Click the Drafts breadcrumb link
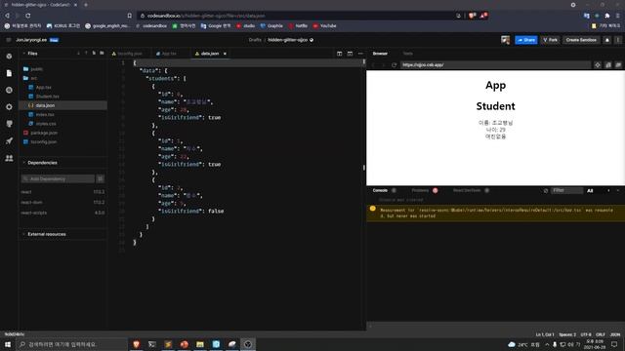The height and width of the screenshot is (351, 625). pos(255,40)
